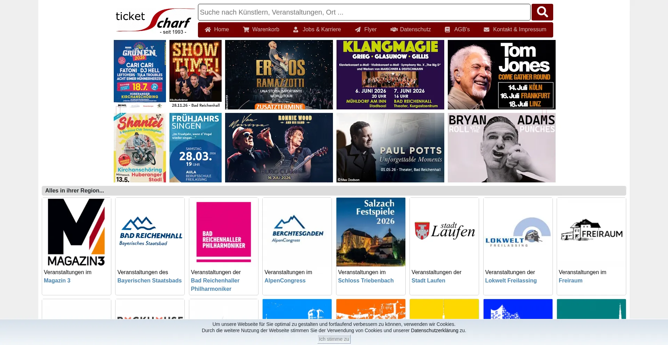This screenshot has width=668, height=345.
Task: Open the Bayerischen Staatsbads link
Action: point(150,280)
